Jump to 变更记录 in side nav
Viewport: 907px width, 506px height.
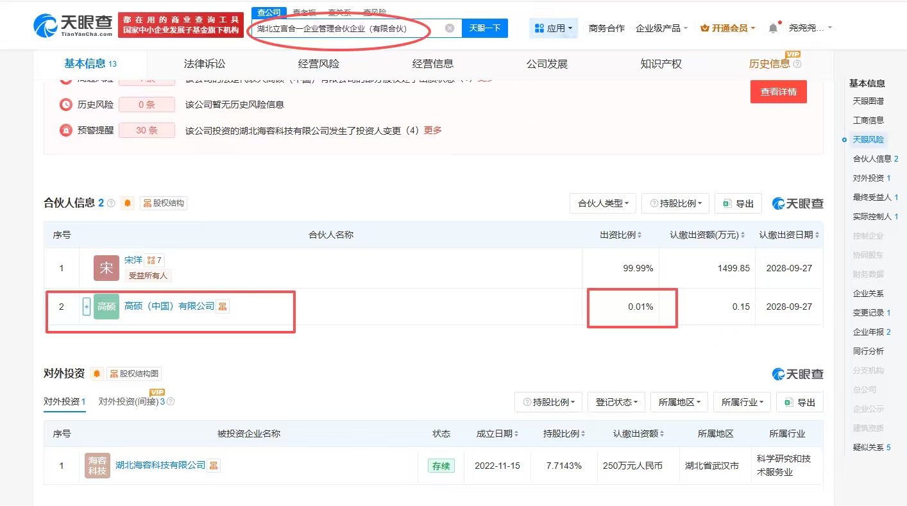coord(872,313)
